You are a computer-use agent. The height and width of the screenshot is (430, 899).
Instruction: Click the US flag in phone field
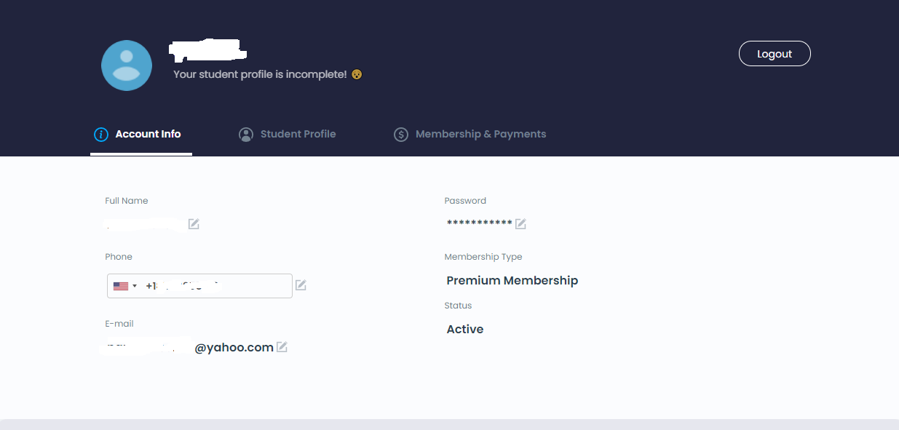click(121, 286)
